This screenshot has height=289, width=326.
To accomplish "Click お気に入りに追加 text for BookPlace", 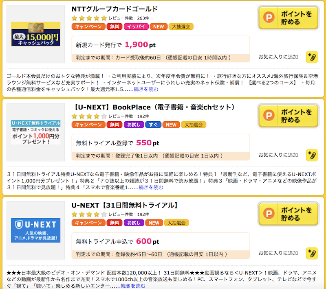I will point(278,155).
